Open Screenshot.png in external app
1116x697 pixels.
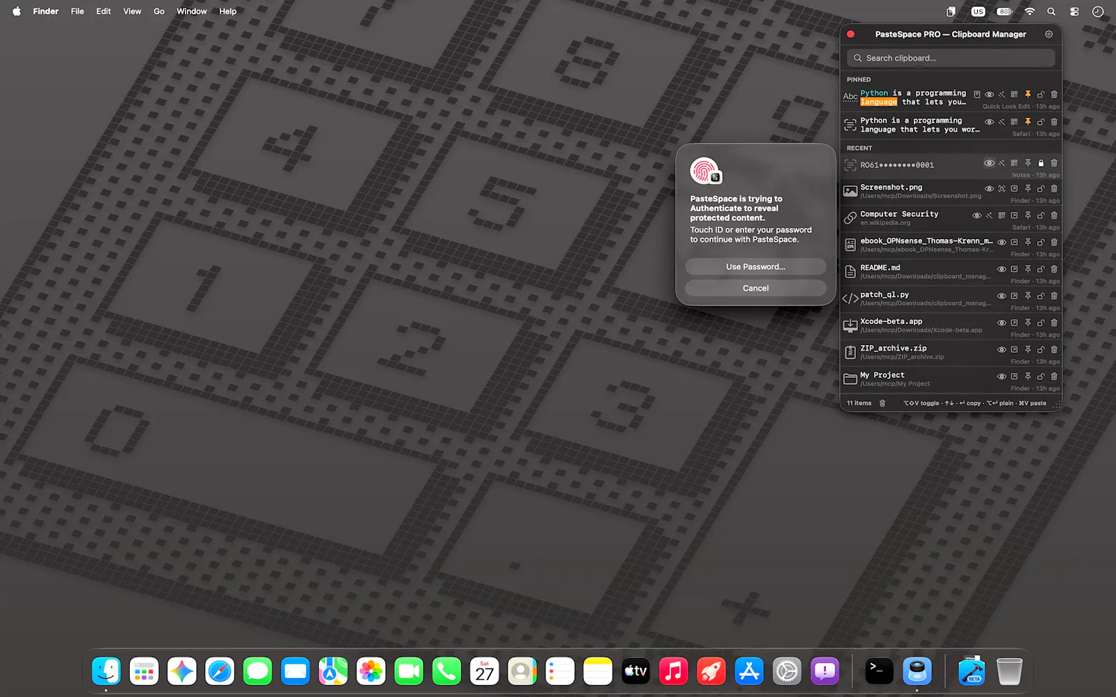[1014, 189]
